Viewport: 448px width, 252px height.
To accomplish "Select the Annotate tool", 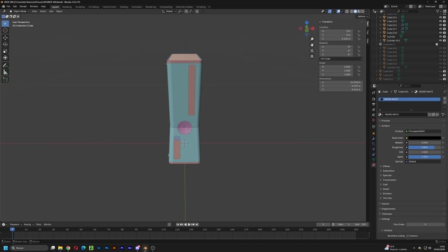I will tap(5, 65).
